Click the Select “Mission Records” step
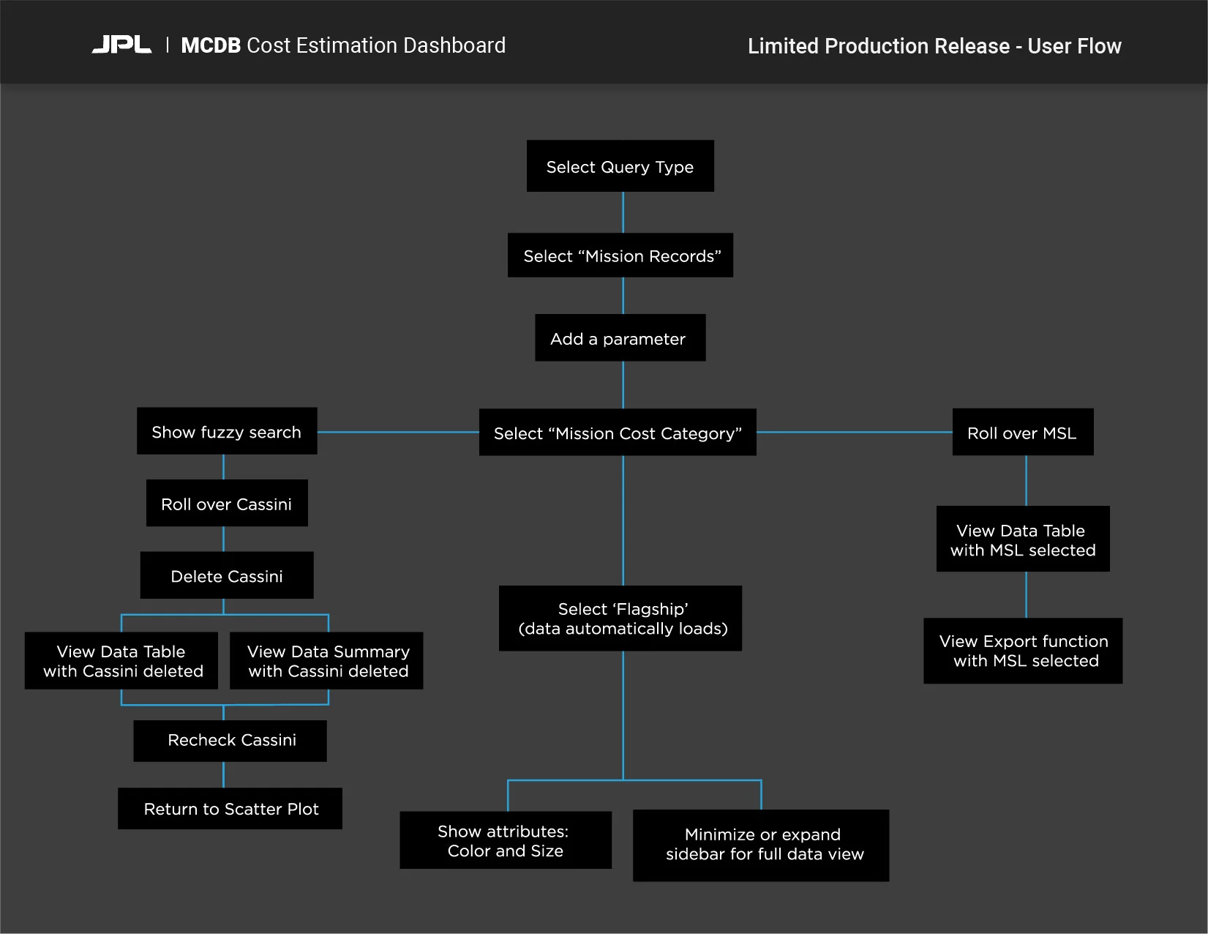The width and height of the screenshot is (1208, 934). 620,255
